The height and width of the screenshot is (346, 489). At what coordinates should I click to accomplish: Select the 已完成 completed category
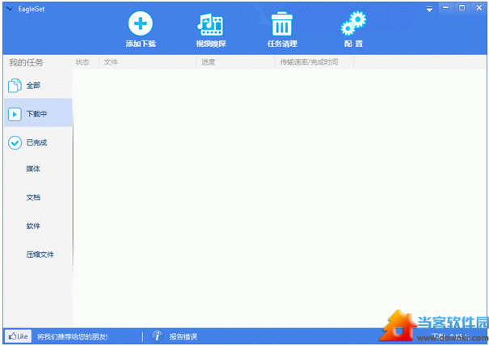[38, 142]
